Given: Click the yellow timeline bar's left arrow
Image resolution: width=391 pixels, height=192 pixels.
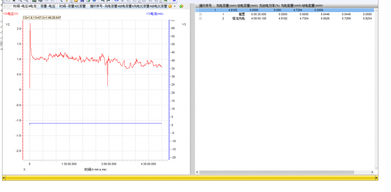Looking at the screenshot, I should coord(4,178).
